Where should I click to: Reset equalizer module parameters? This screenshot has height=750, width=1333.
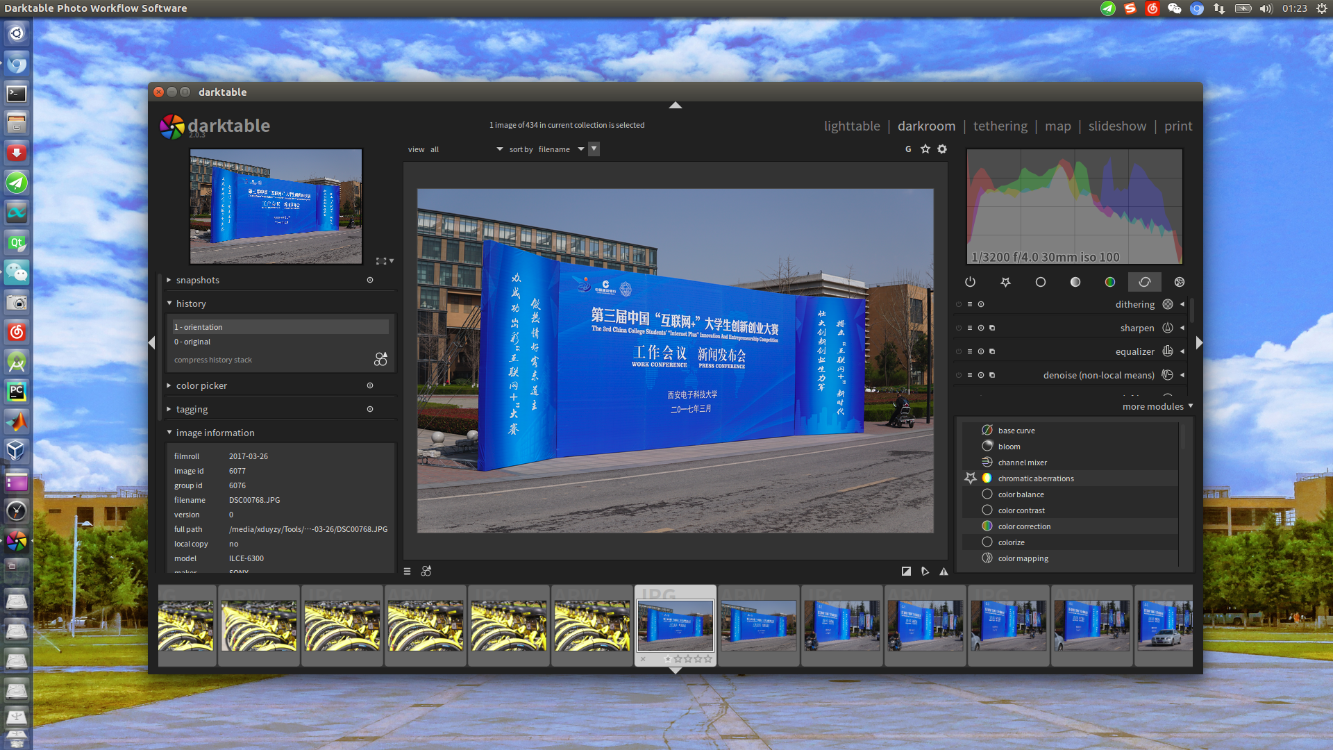pos(981,351)
